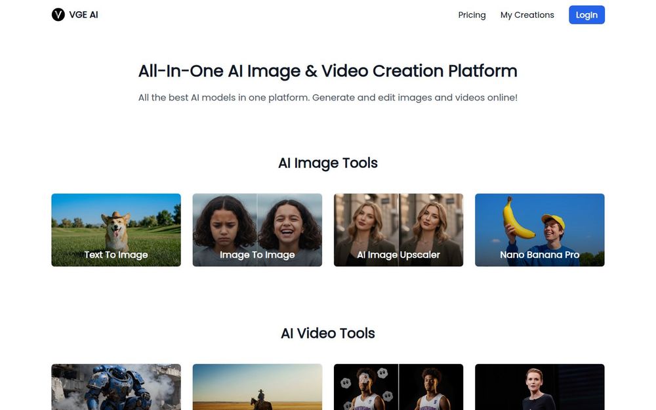Image resolution: width=656 pixels, height=410 pixels.
Task: Click the All-In-One AI platform headline
Action: click(328, 71)
